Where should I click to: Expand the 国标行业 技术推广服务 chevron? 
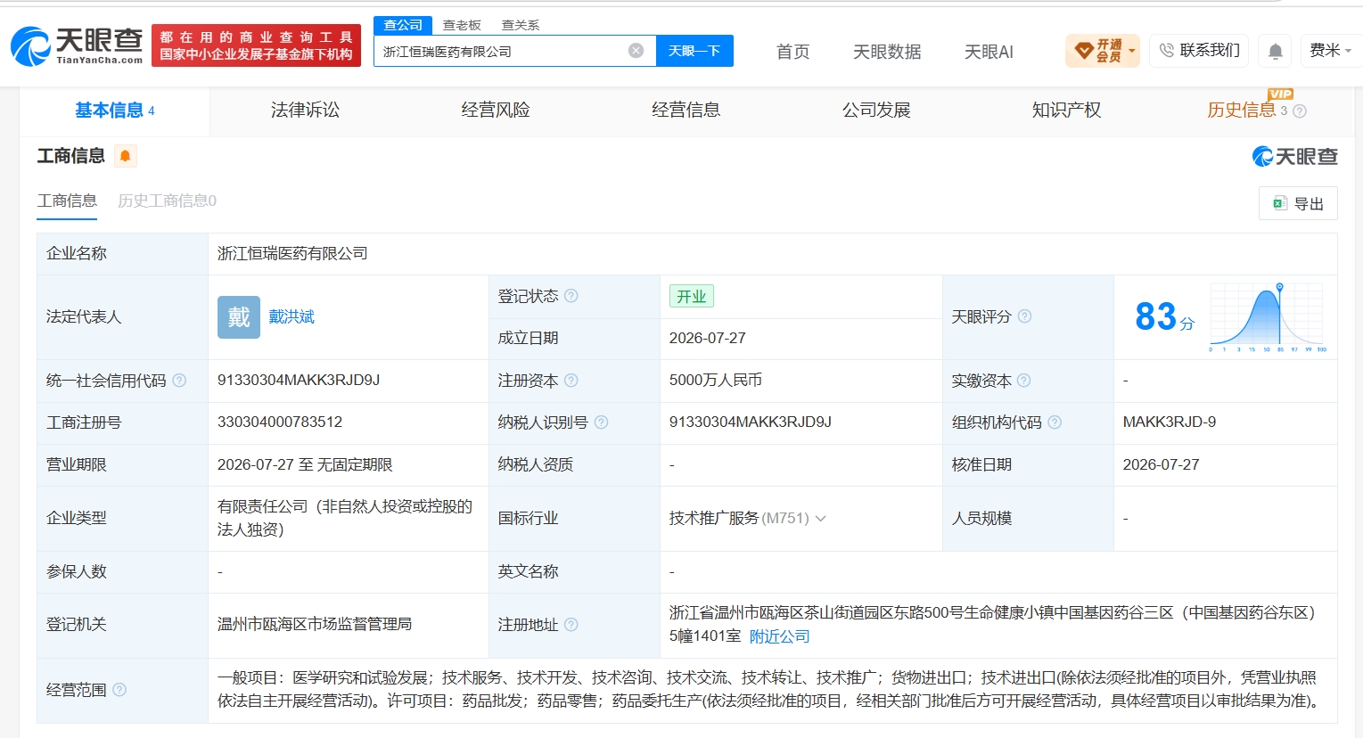pos(821,518)
